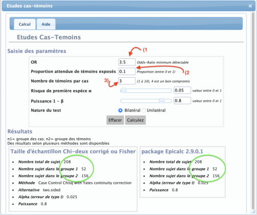Click the Puissance slider handle
The width and height of the screenshot is (257, 215).
coord(161,101)
